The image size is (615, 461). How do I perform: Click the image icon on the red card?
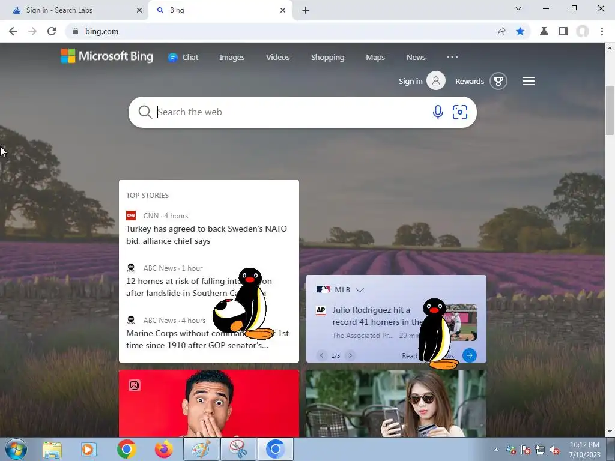click(134, 385)
